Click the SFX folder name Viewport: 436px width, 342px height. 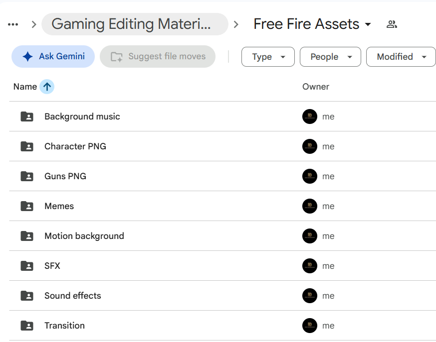[x=52, y=266]
